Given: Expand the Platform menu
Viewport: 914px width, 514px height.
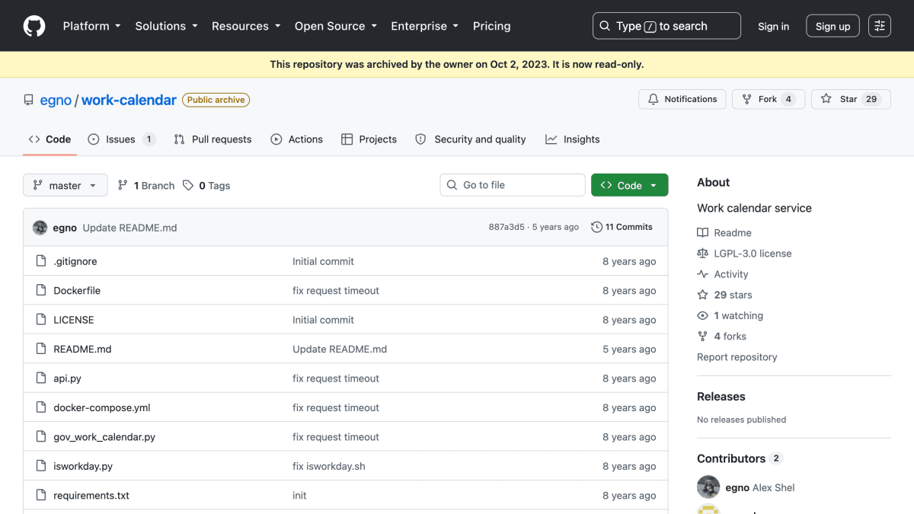Looking at the screenshot, I should click(92, 26).
